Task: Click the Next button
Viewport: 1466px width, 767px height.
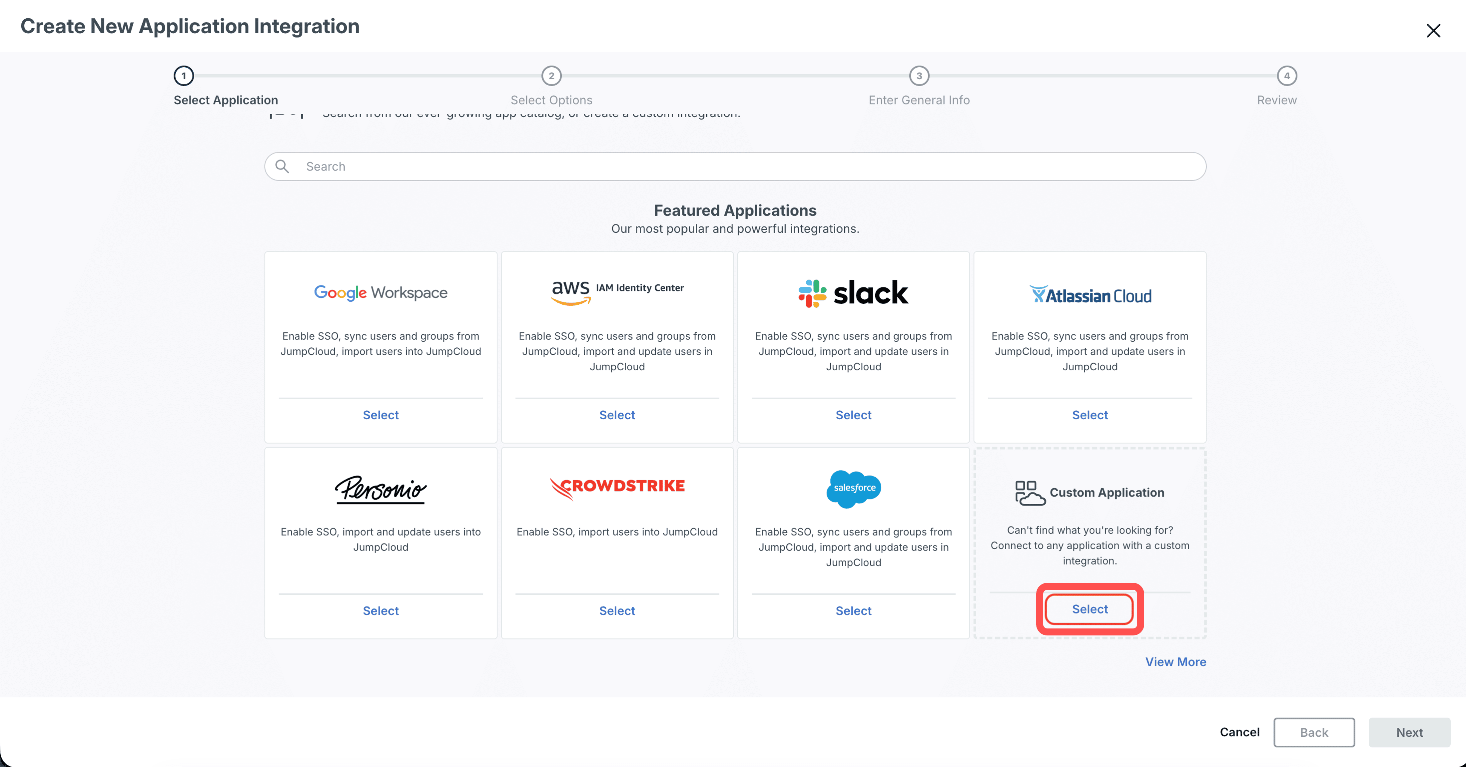Action: (x=1409, y=732)
